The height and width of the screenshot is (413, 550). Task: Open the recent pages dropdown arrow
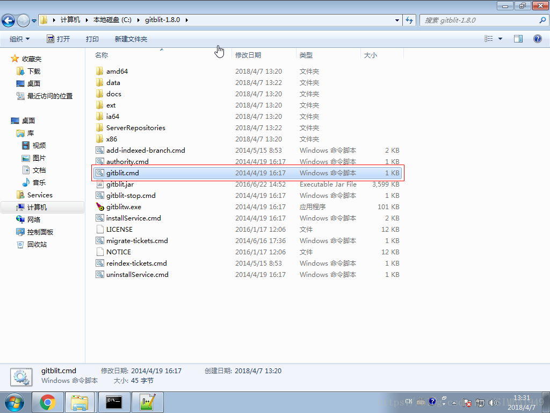pos(34,21)
